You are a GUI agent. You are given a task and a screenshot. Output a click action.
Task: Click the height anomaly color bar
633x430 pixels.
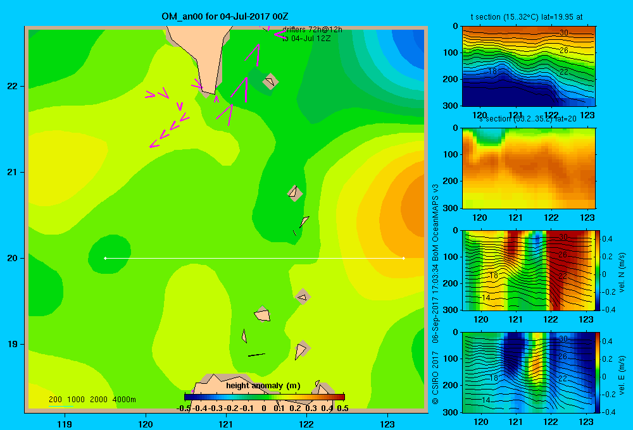(x=265, y=397)
